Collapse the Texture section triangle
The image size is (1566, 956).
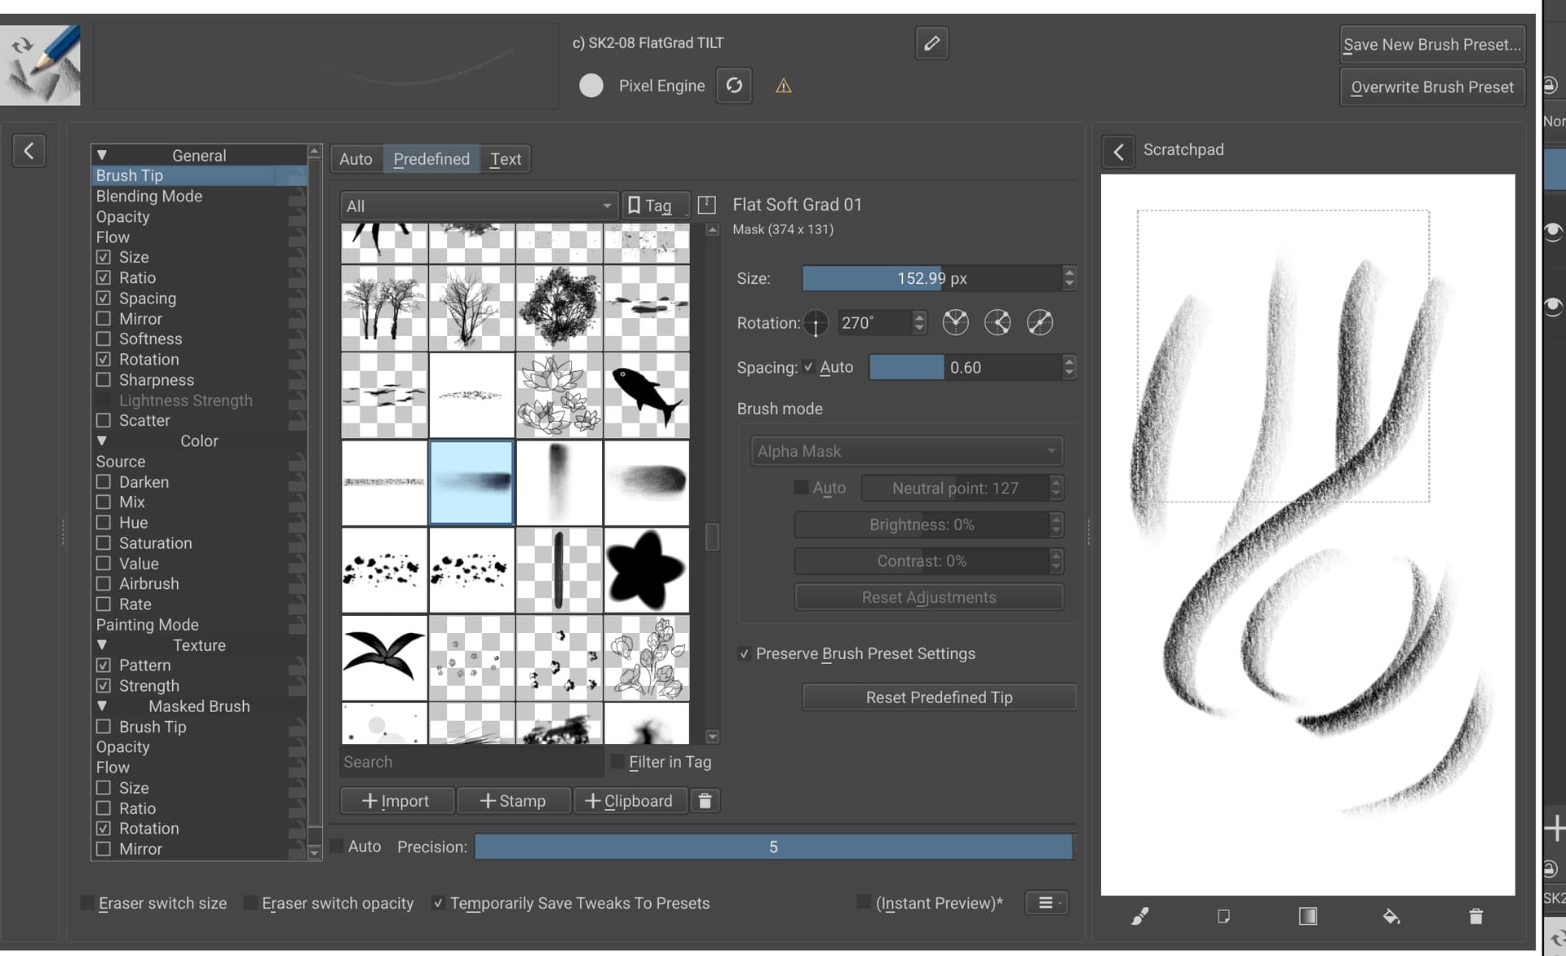coord(102,645)
